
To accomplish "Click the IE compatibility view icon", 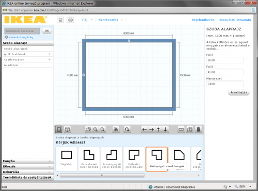I will click(253, 10).
